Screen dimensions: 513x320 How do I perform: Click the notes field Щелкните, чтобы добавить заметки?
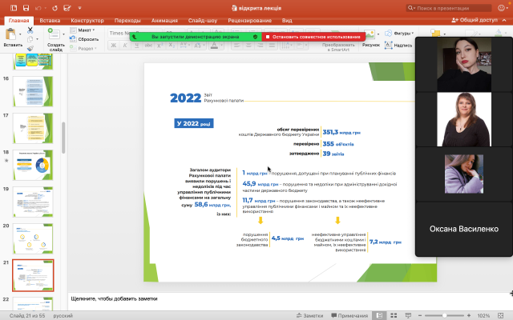pos(114,298)
